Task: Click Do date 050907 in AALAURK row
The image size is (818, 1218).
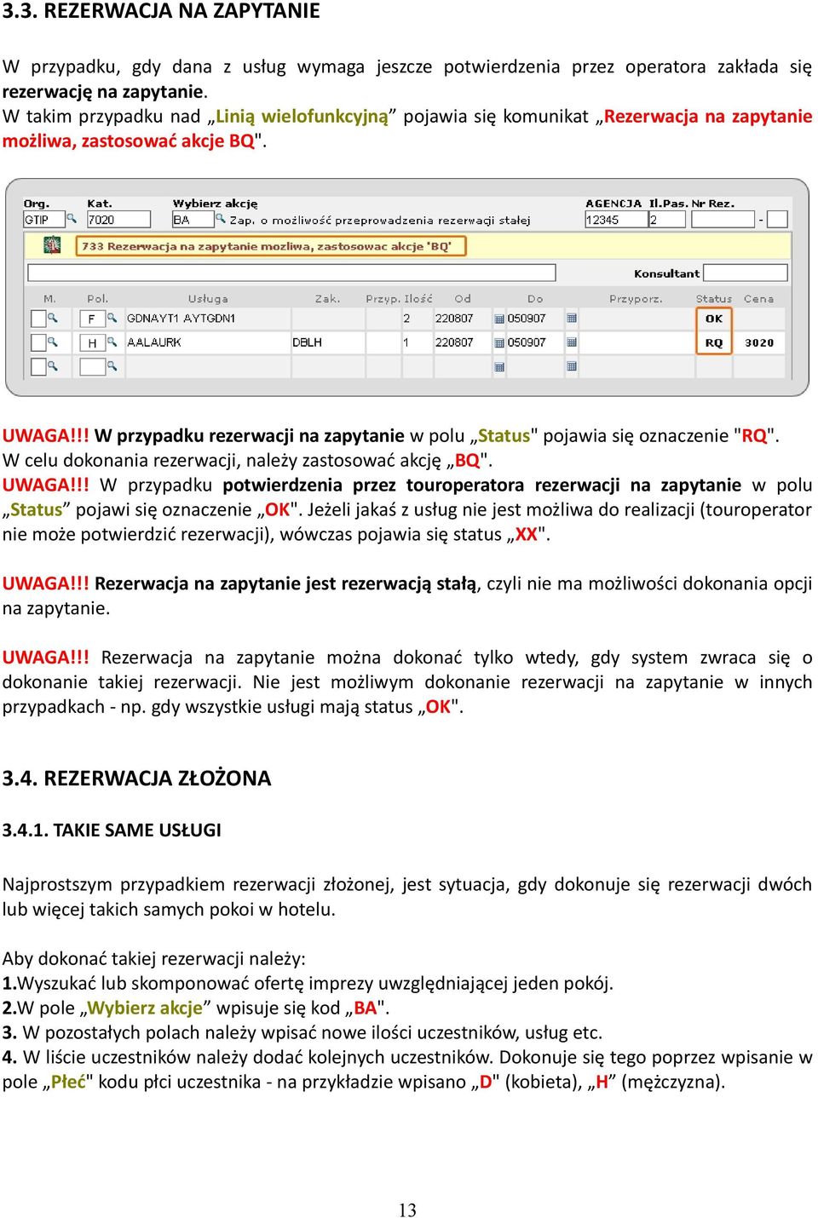Action: [x=527, y=342]
